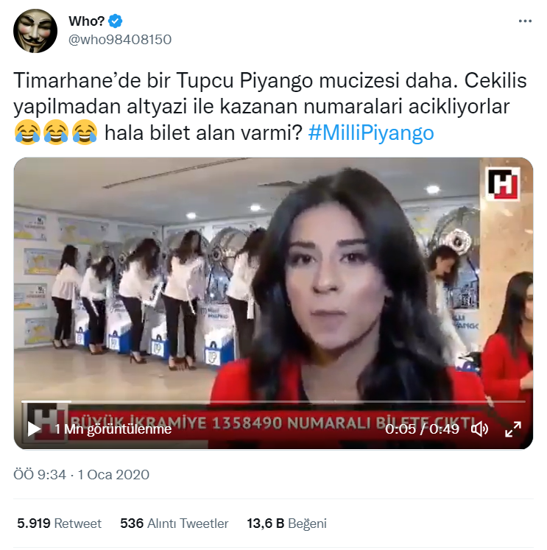
Task: Play the video with the play button
Action: (34, 429)
